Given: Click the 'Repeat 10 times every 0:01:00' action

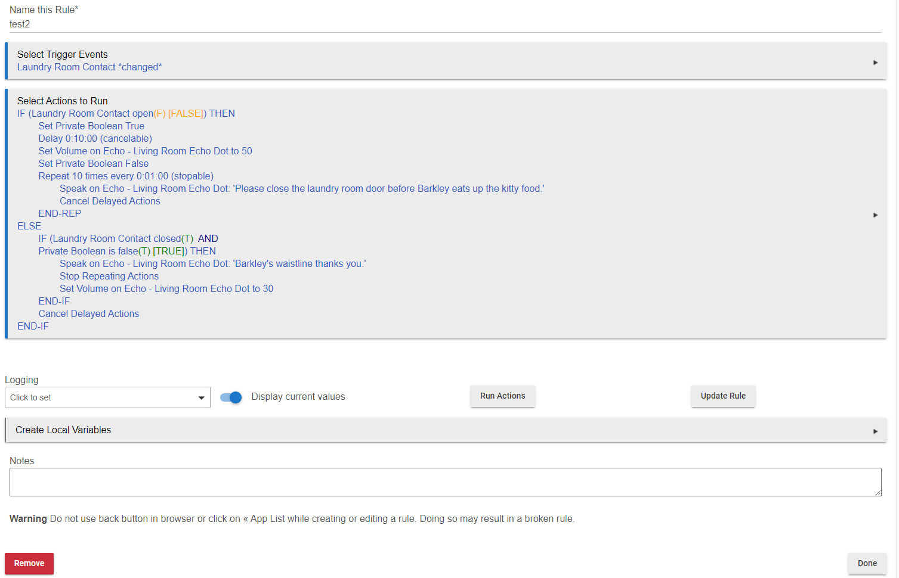Looking at the screenshot, I should [x=126, y=176].
